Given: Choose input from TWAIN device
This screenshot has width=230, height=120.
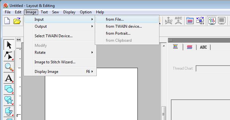Looking at the screenshot, I should (x=127, y=26).
